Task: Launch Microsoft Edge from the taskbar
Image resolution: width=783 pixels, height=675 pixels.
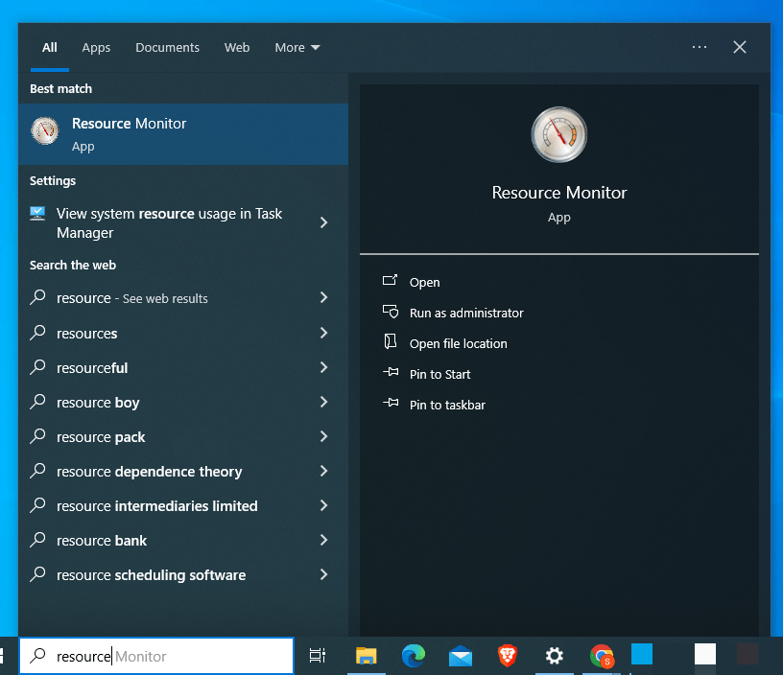Action: coord(414,656)
